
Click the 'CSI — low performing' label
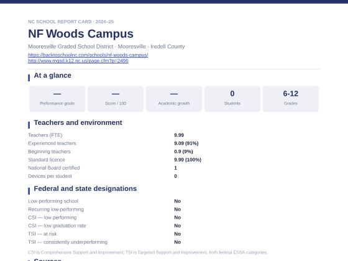pyautogui.click(x=52, y=217)
